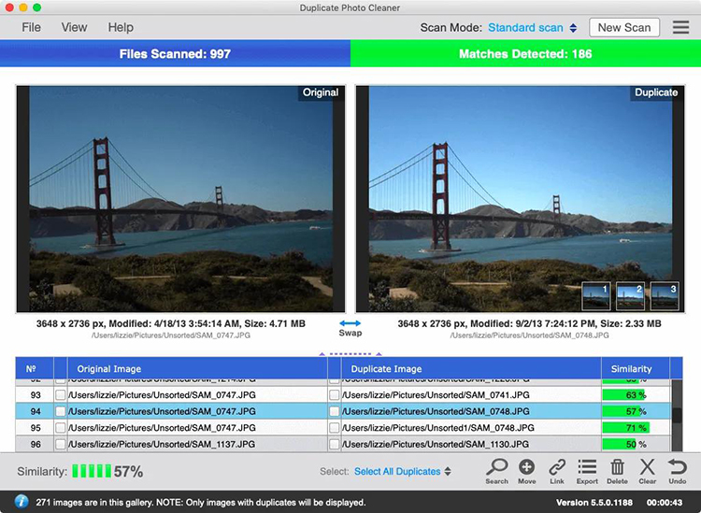Check duplicate SAM_0741.JPG checkbox
This screenshot has height=513, width=701.
pos(334,394)
